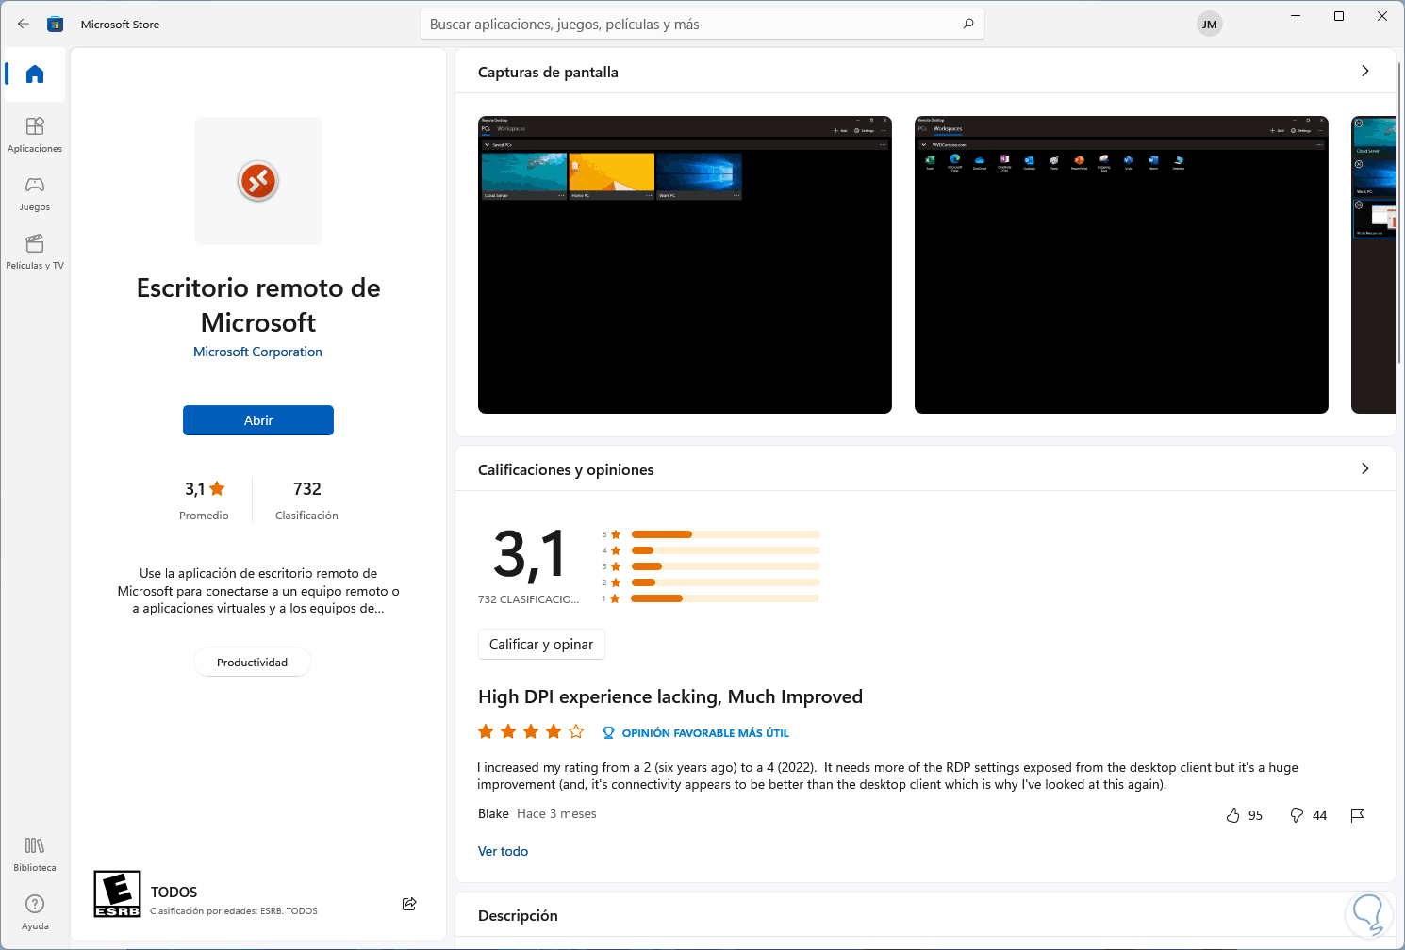Open the Ayuda help page
Screen dimensions: 1405x950
35,912
